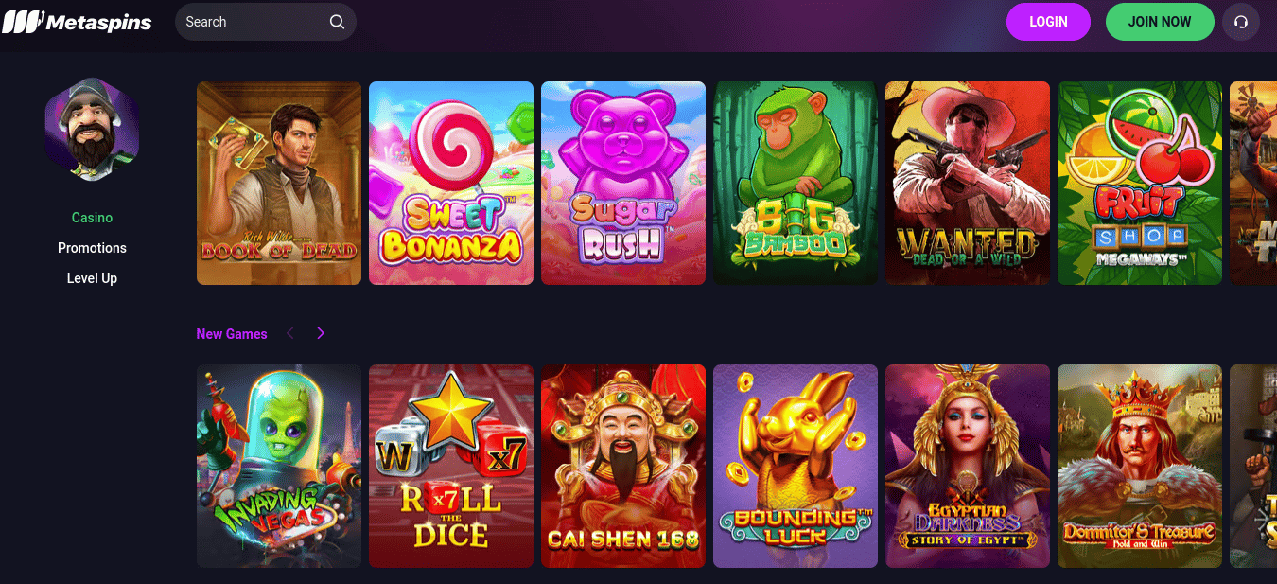This screenshot has height=584, width=1277.
Task: Click the search magnifier icon
Action: tap(337, 22)
